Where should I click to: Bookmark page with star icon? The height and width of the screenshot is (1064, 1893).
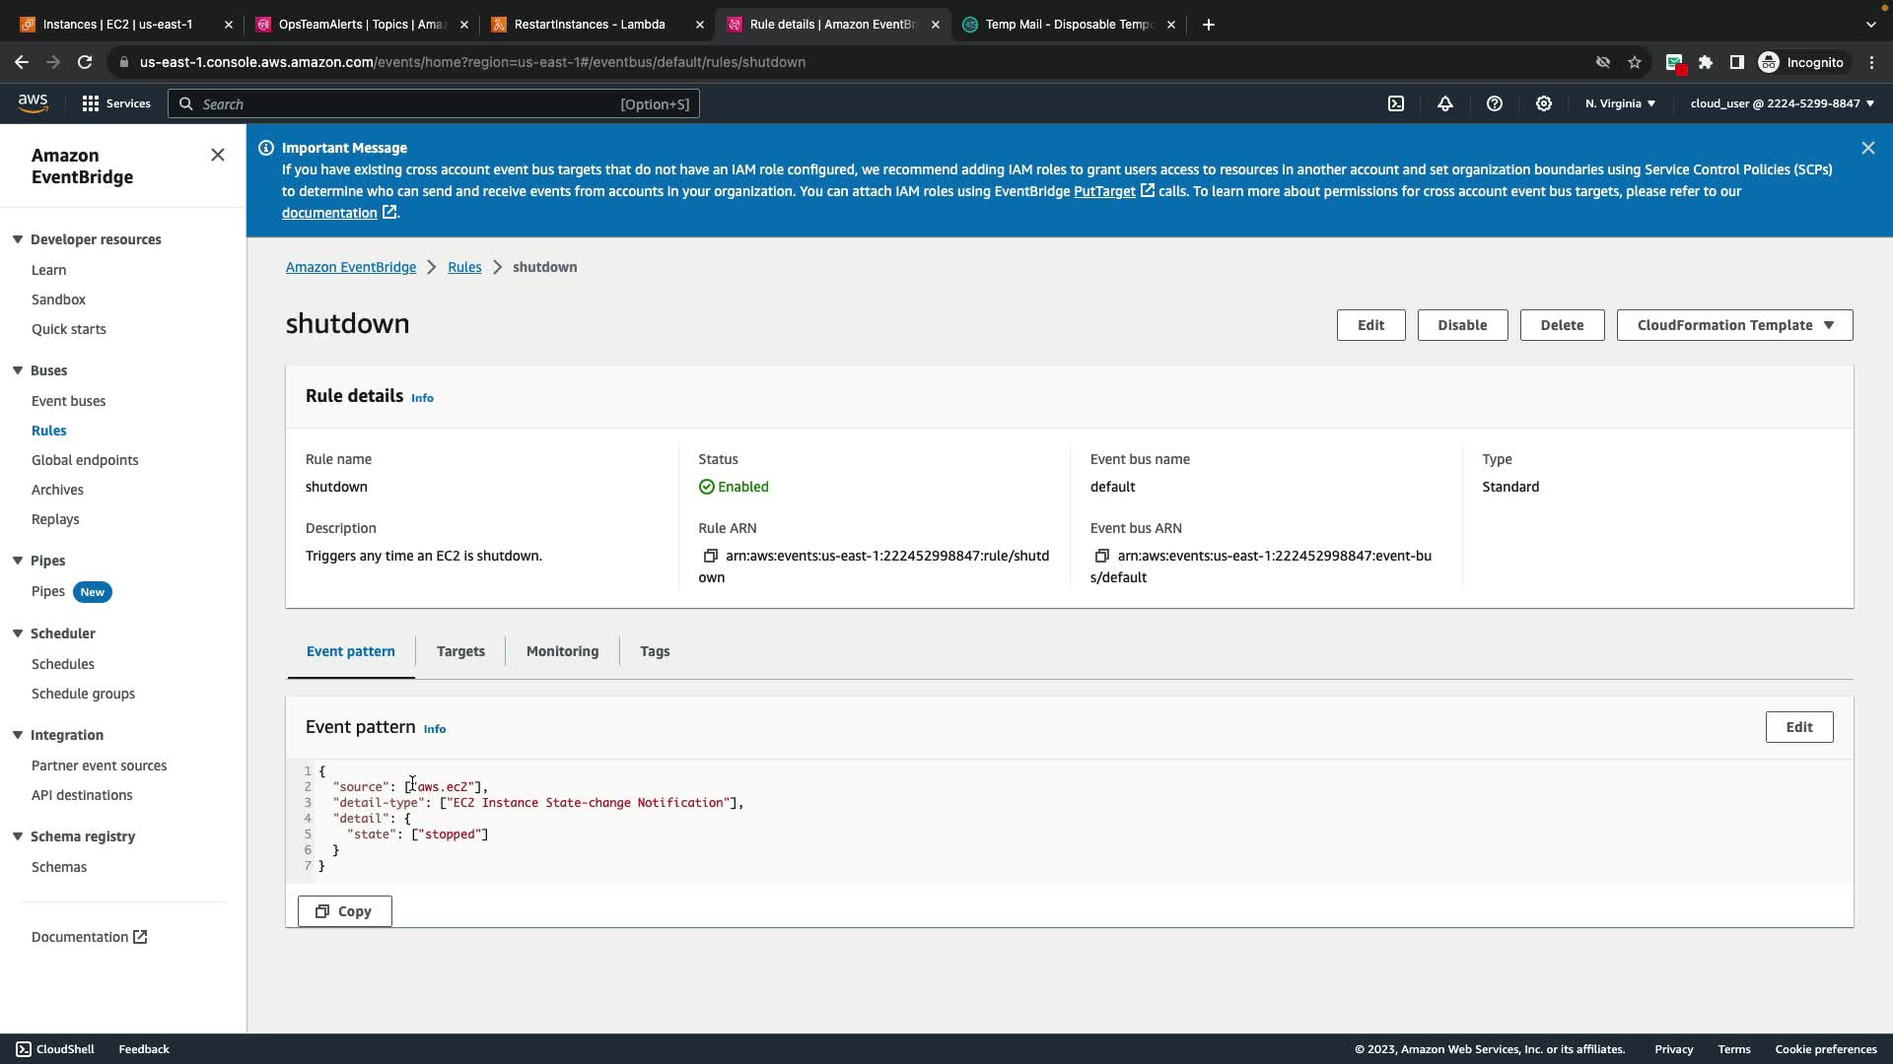tap(1635, 62)
